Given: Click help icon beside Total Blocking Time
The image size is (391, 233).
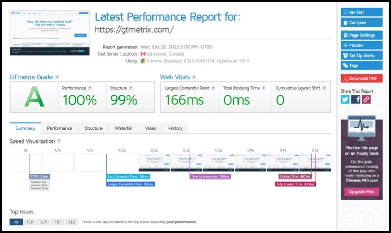Looking at the screenshot, I should pos(264,88).
